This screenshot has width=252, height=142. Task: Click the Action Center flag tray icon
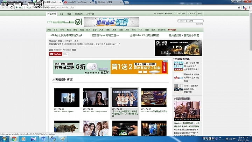tap(234, 139)
